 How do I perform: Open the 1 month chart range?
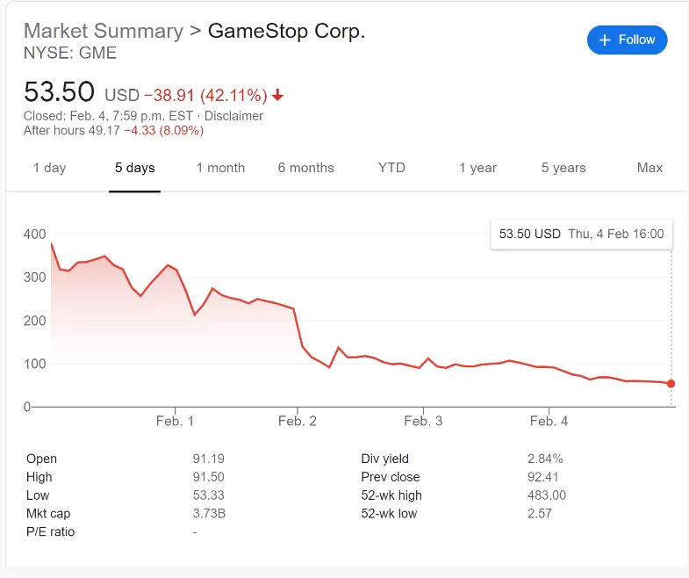[220, 168]
